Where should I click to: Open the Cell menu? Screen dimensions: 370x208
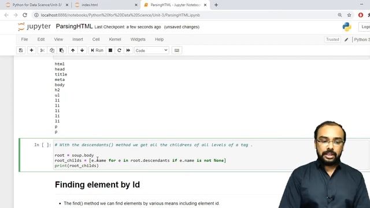pos(96,39)
